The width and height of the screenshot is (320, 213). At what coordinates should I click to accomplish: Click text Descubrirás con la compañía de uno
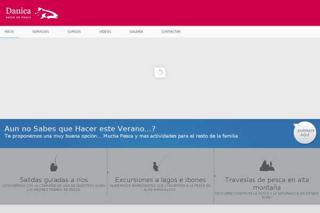[54, 188]
